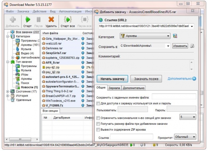Open the Автоматизация menu
Image resolution: width=208 pixels, height=151 pixels.
tap(70, 11)
